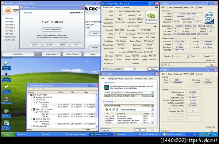Viewport: 219px width, 144px height.
Task: Click the EN language indicator on taskbar
Action: click(x=195, y=135)
